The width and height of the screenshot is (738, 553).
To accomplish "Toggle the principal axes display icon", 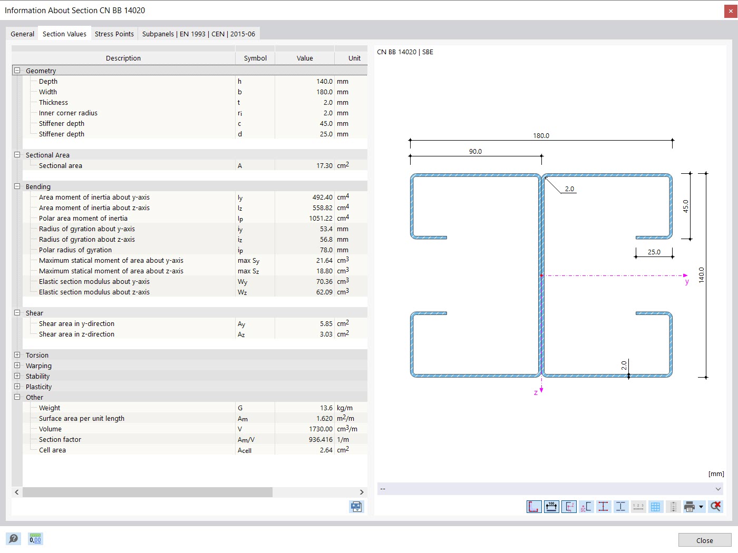I will [569, 507].
